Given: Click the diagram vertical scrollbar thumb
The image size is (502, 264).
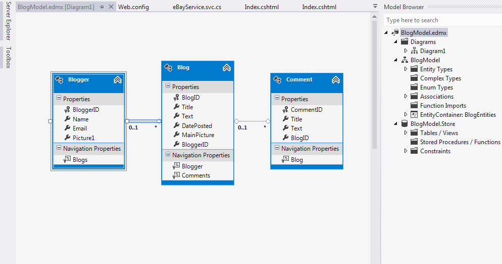Looking at the screenshot, I should (x=374, y=84).
